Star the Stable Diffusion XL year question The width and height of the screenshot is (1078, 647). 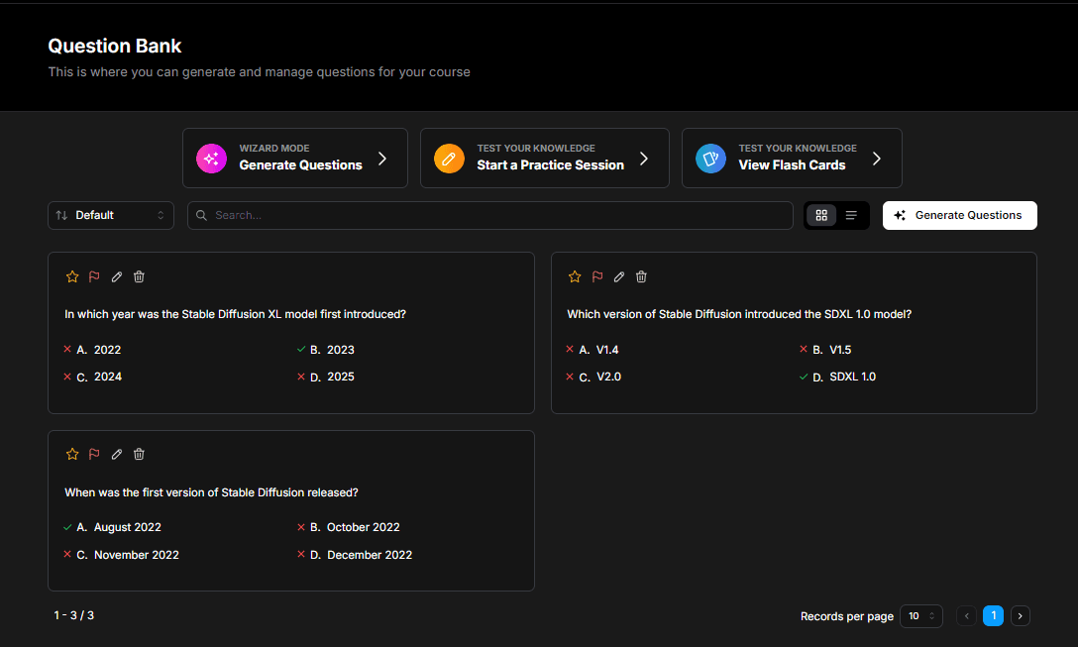coord(72,276)
